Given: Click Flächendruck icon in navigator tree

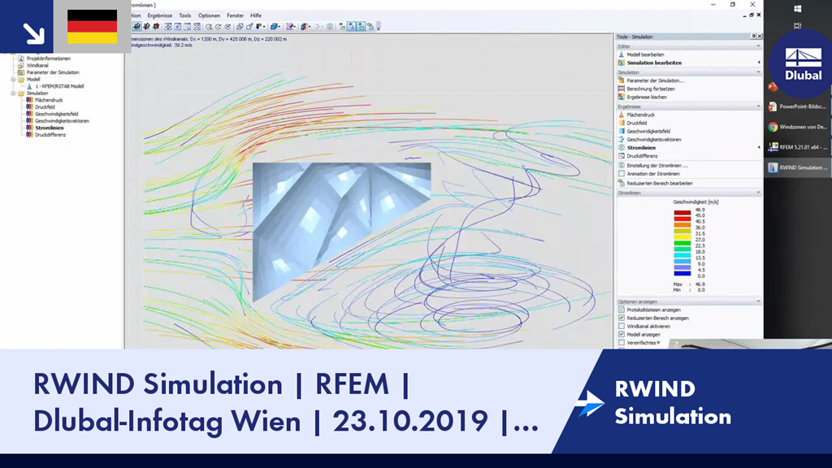Looking at the screenshot, I should pos(30,100).
